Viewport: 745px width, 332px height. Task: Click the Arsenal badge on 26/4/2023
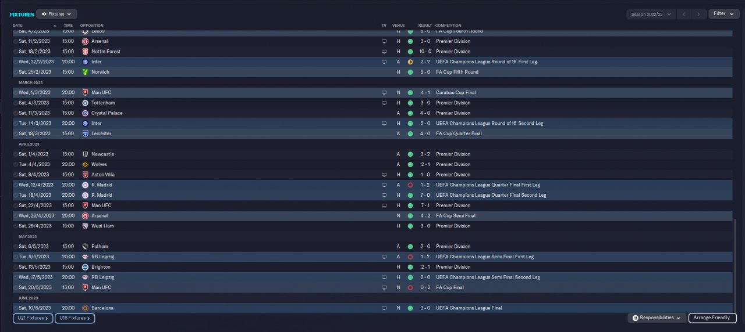coord(85,215)
